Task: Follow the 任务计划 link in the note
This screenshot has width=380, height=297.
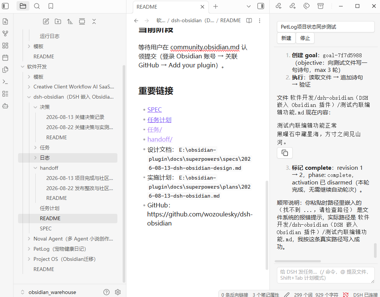Action: coord(160,120)
